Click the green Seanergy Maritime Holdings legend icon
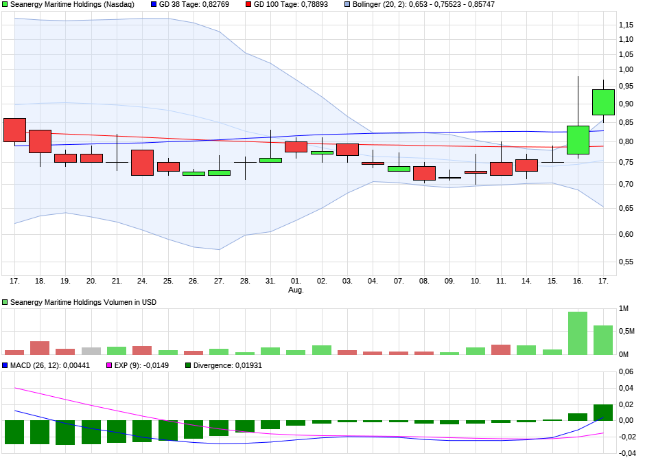645x460 pixels. [x=5, y=5]
